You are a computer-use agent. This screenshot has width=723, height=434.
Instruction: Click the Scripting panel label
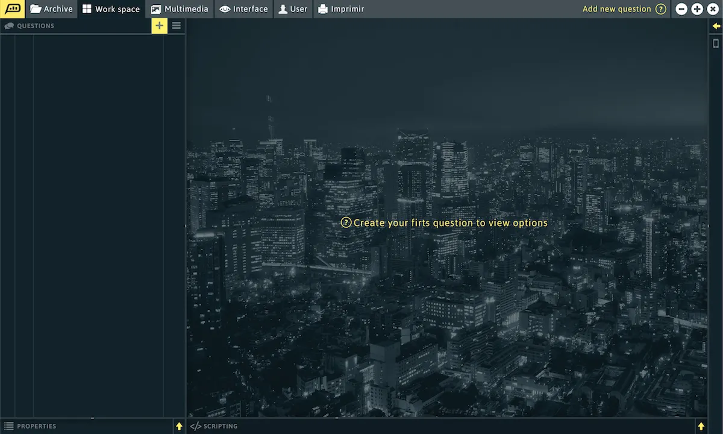(x=220, y=426)
